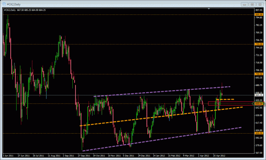Click the orange 650.00 price level label
The image size is (266, 160).
click(x=259, y=103)
